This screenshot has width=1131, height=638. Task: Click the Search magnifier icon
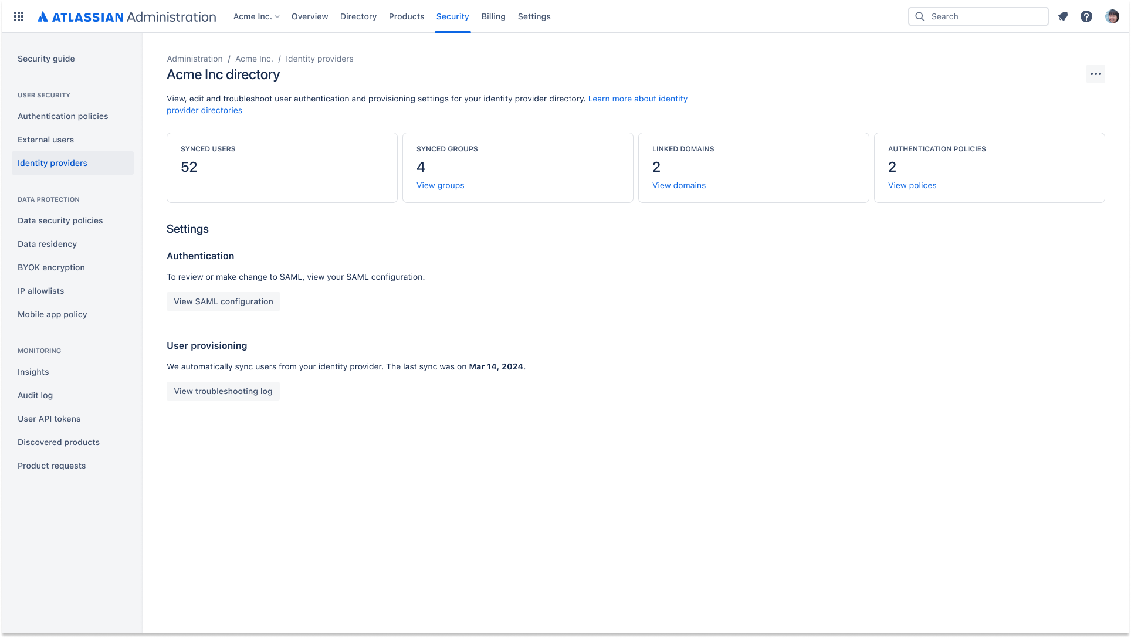(920, 16)
